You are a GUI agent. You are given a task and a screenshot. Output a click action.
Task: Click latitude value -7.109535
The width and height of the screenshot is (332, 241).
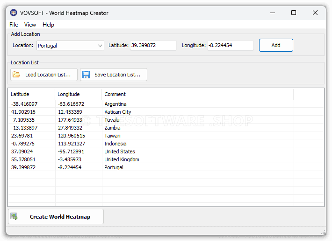pos(23,120)
